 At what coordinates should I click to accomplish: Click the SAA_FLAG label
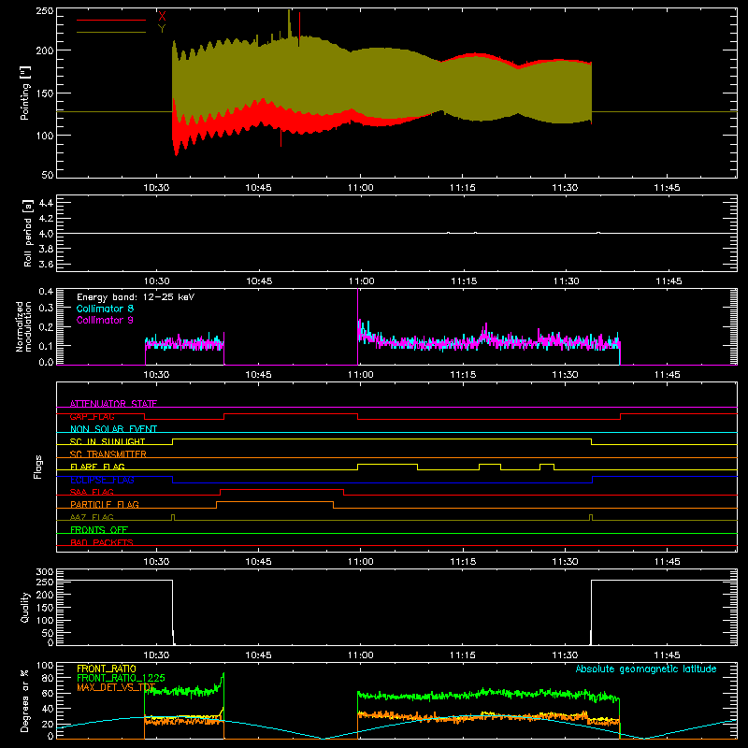point(92,492)
